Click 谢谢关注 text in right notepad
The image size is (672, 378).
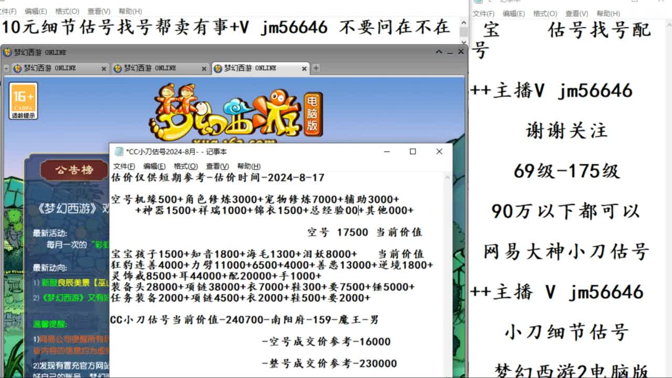click(x=566, y=131)
